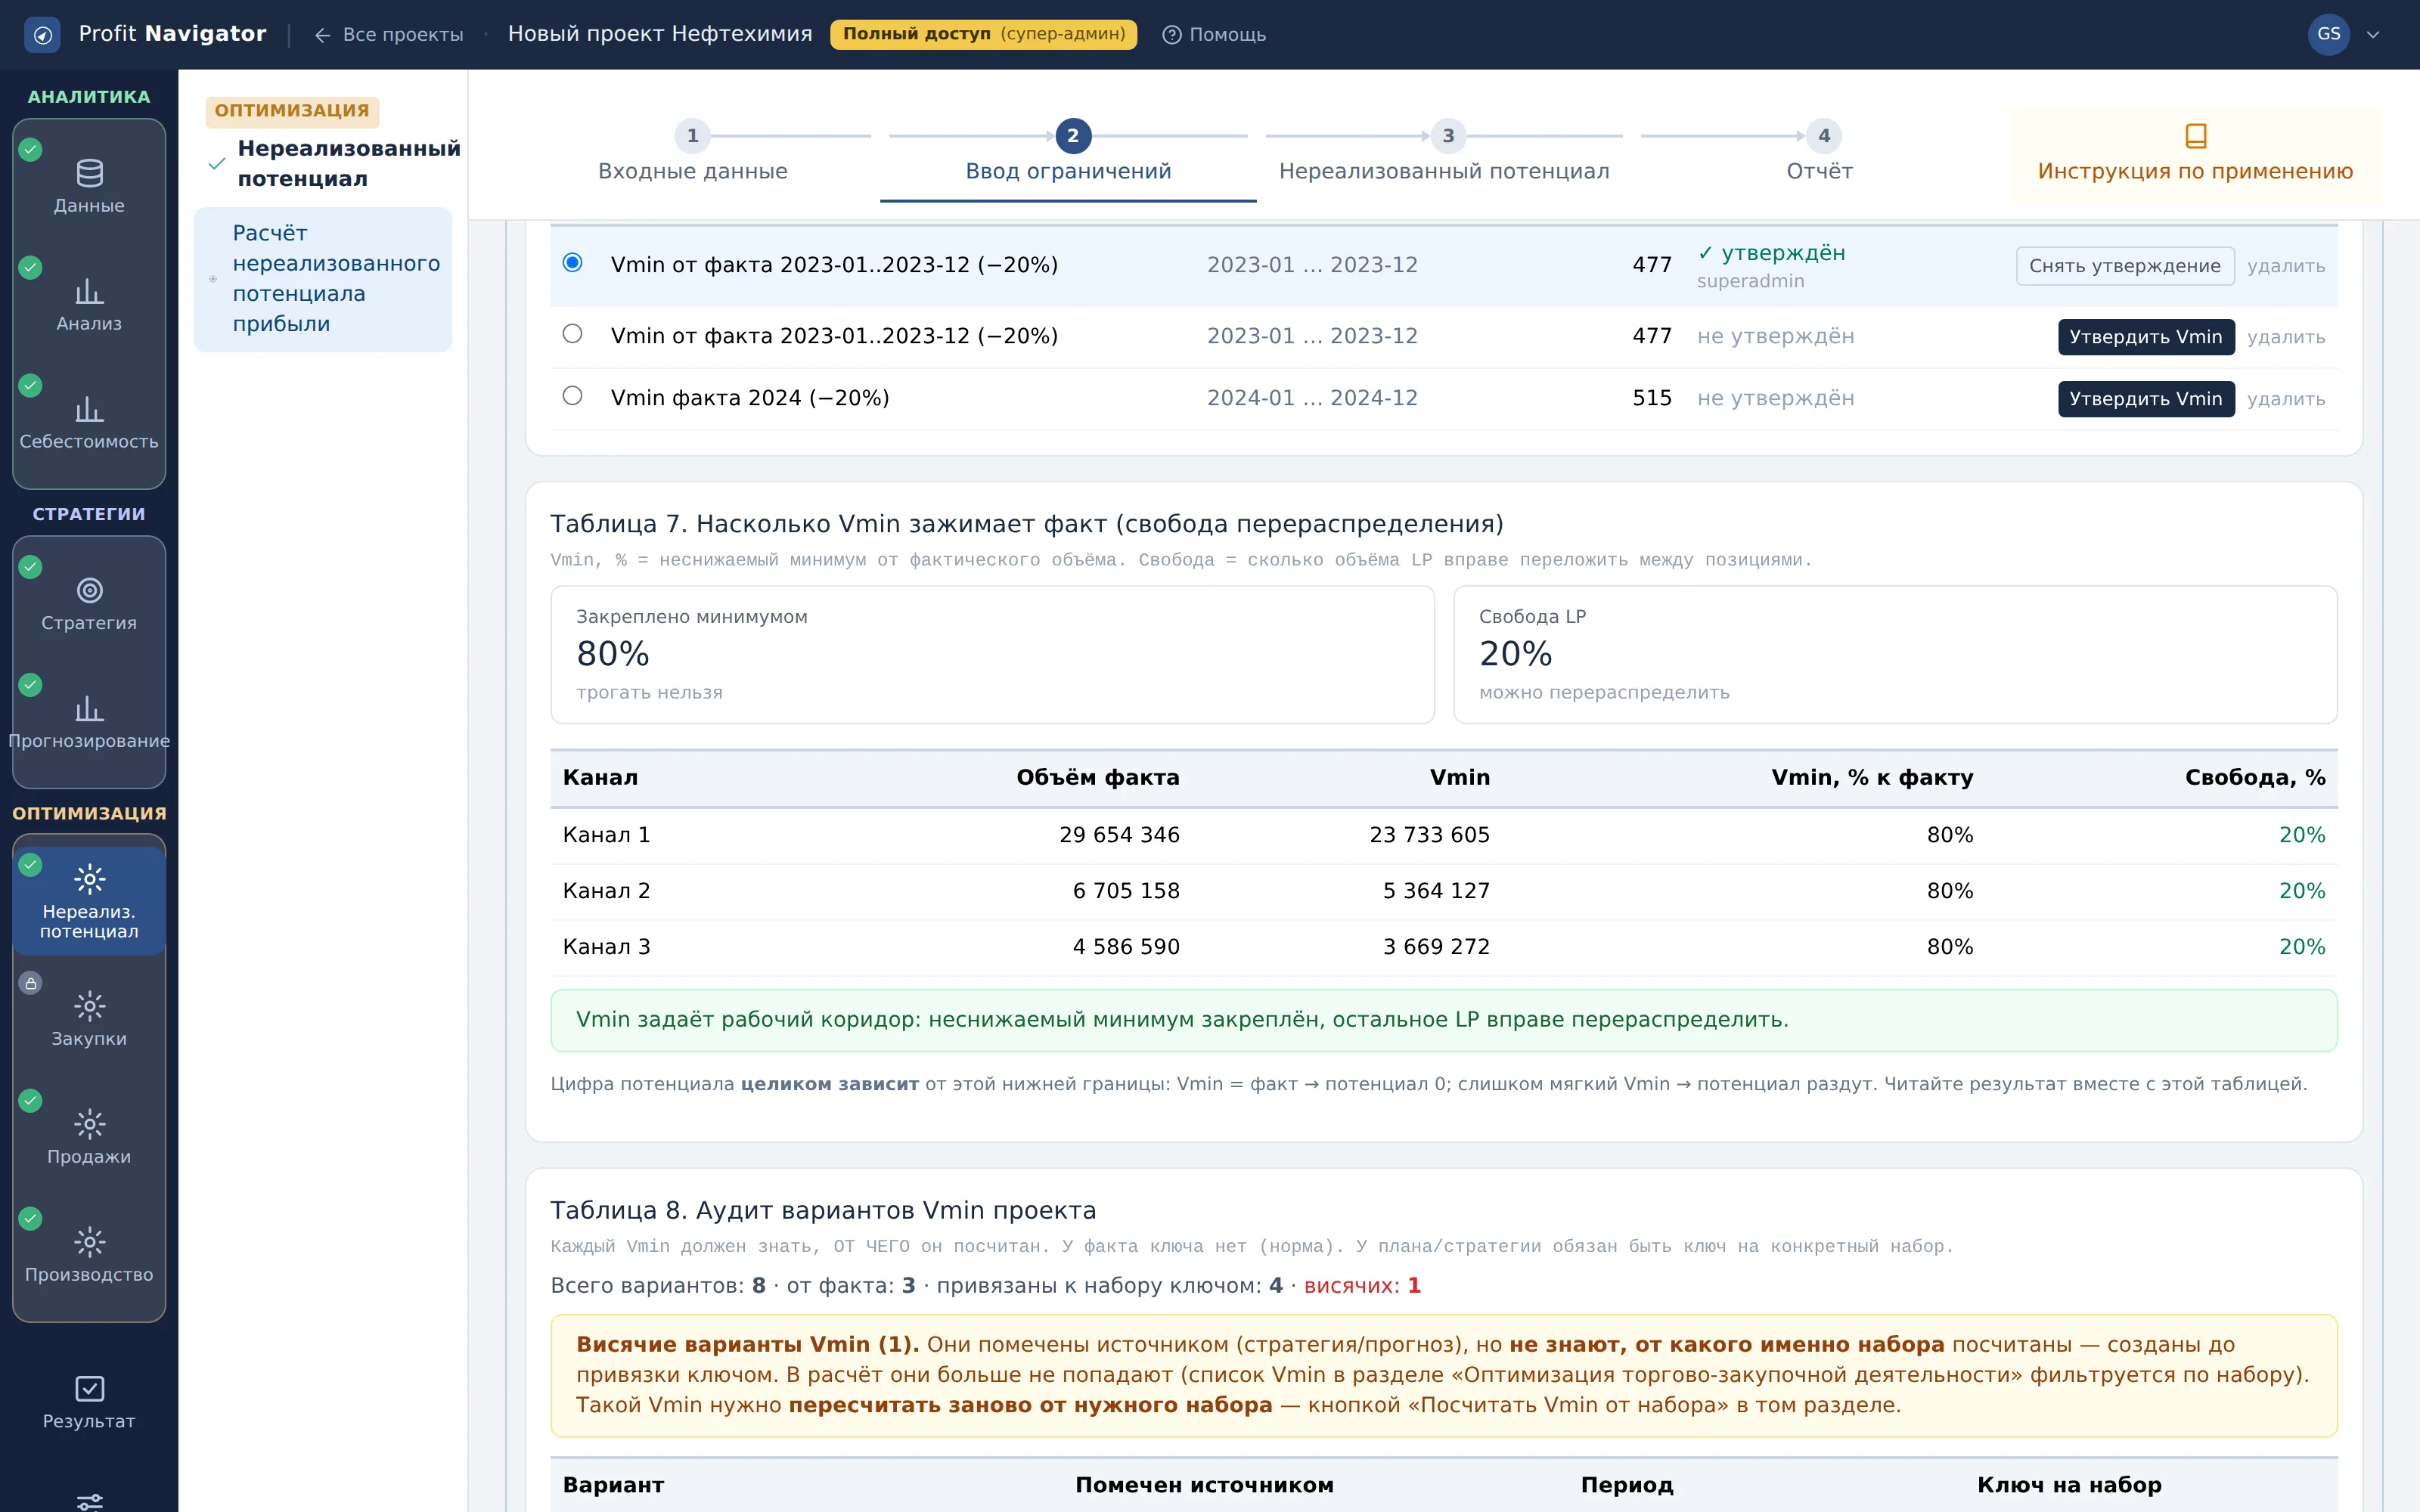This screenshot has width=2420, height=1512.
Task: Click the Вариант column header in Table 8
Action: tap(613, 1485)
